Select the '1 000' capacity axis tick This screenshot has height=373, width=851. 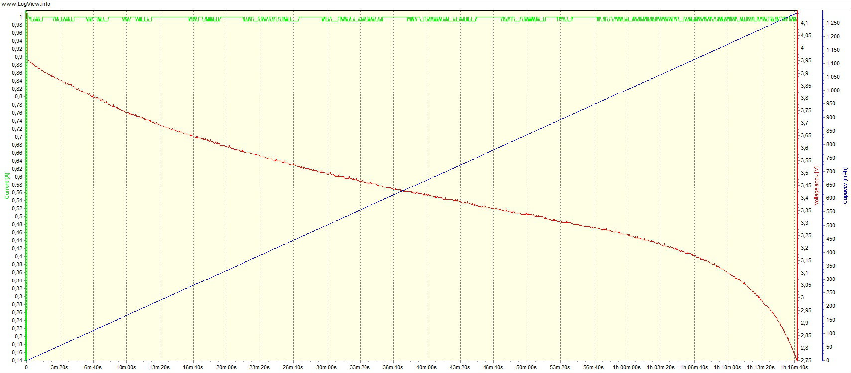[833, 90]
